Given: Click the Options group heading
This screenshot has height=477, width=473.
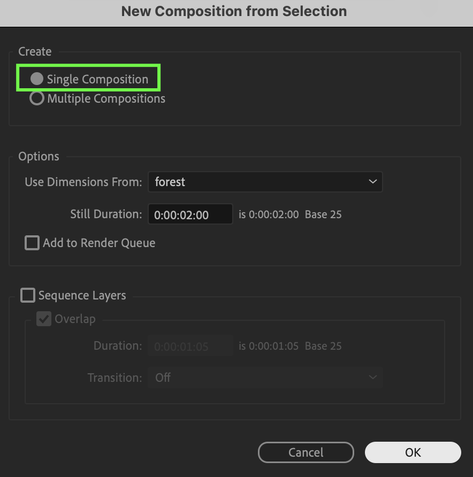Looking at the screenshot, I should 39,156.
